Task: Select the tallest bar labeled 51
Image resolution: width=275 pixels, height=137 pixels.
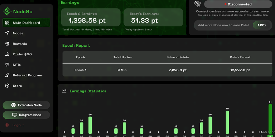Action: tap(270, 119)
